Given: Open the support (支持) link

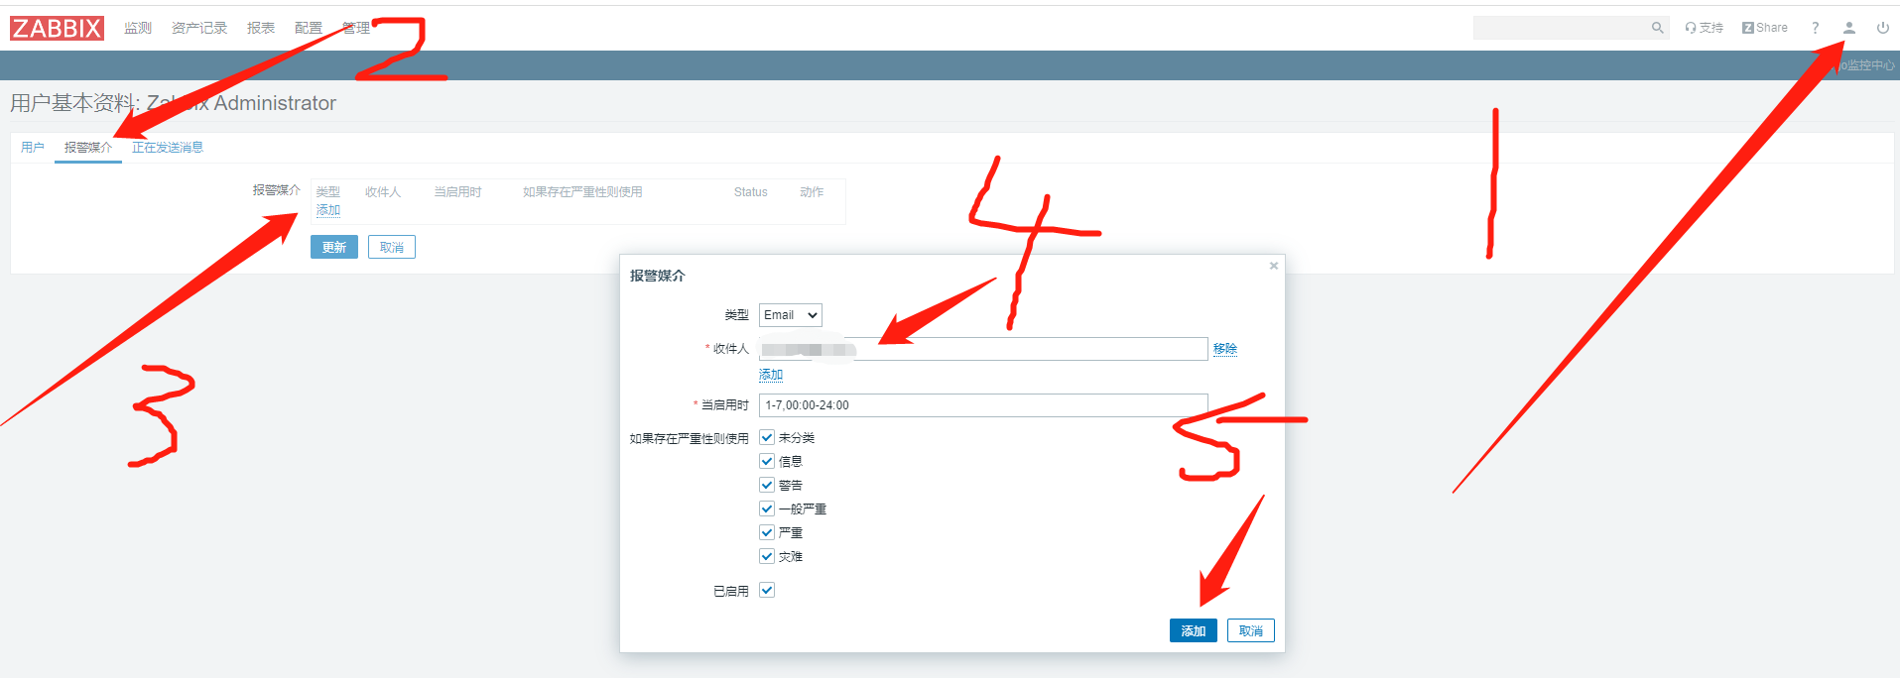Looking at the screenshot, I should click(x=1705, y=28).
